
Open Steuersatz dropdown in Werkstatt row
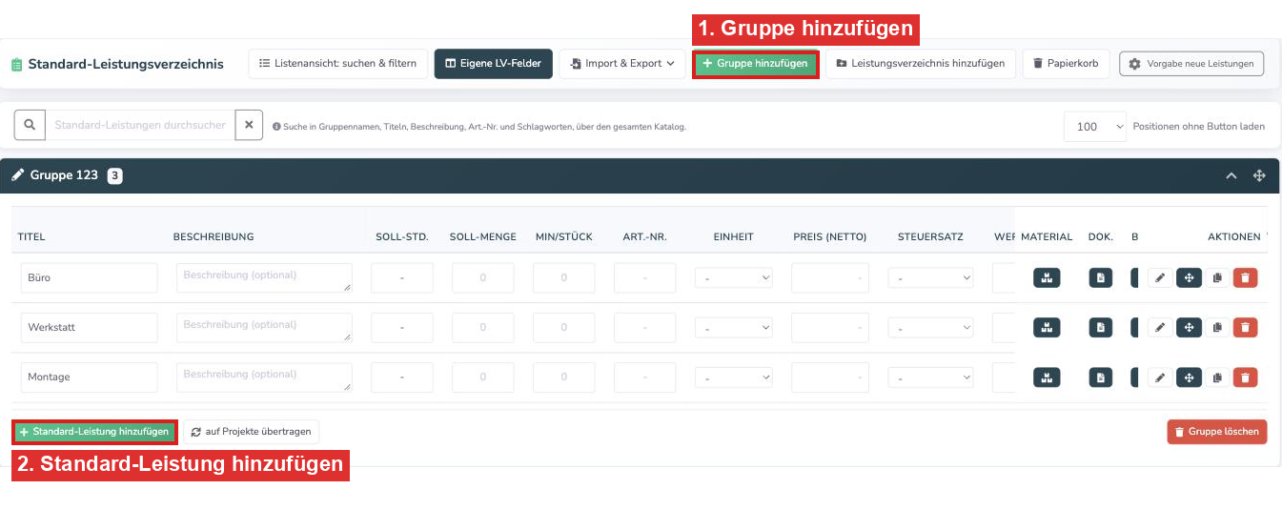930,327
